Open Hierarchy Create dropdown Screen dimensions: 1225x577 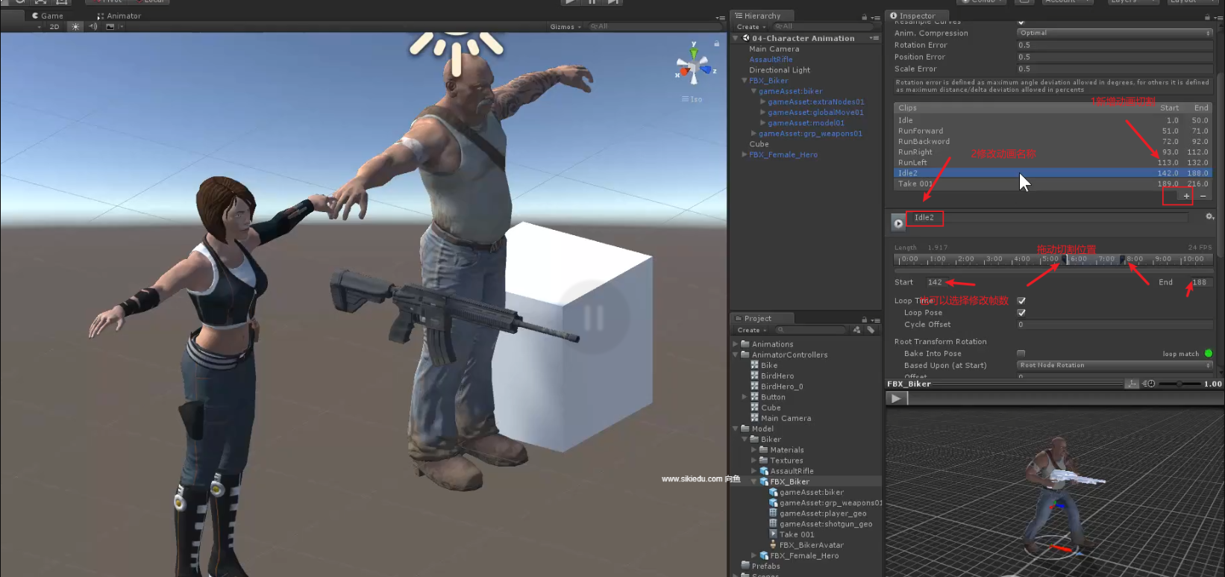[x=751, y=27]
